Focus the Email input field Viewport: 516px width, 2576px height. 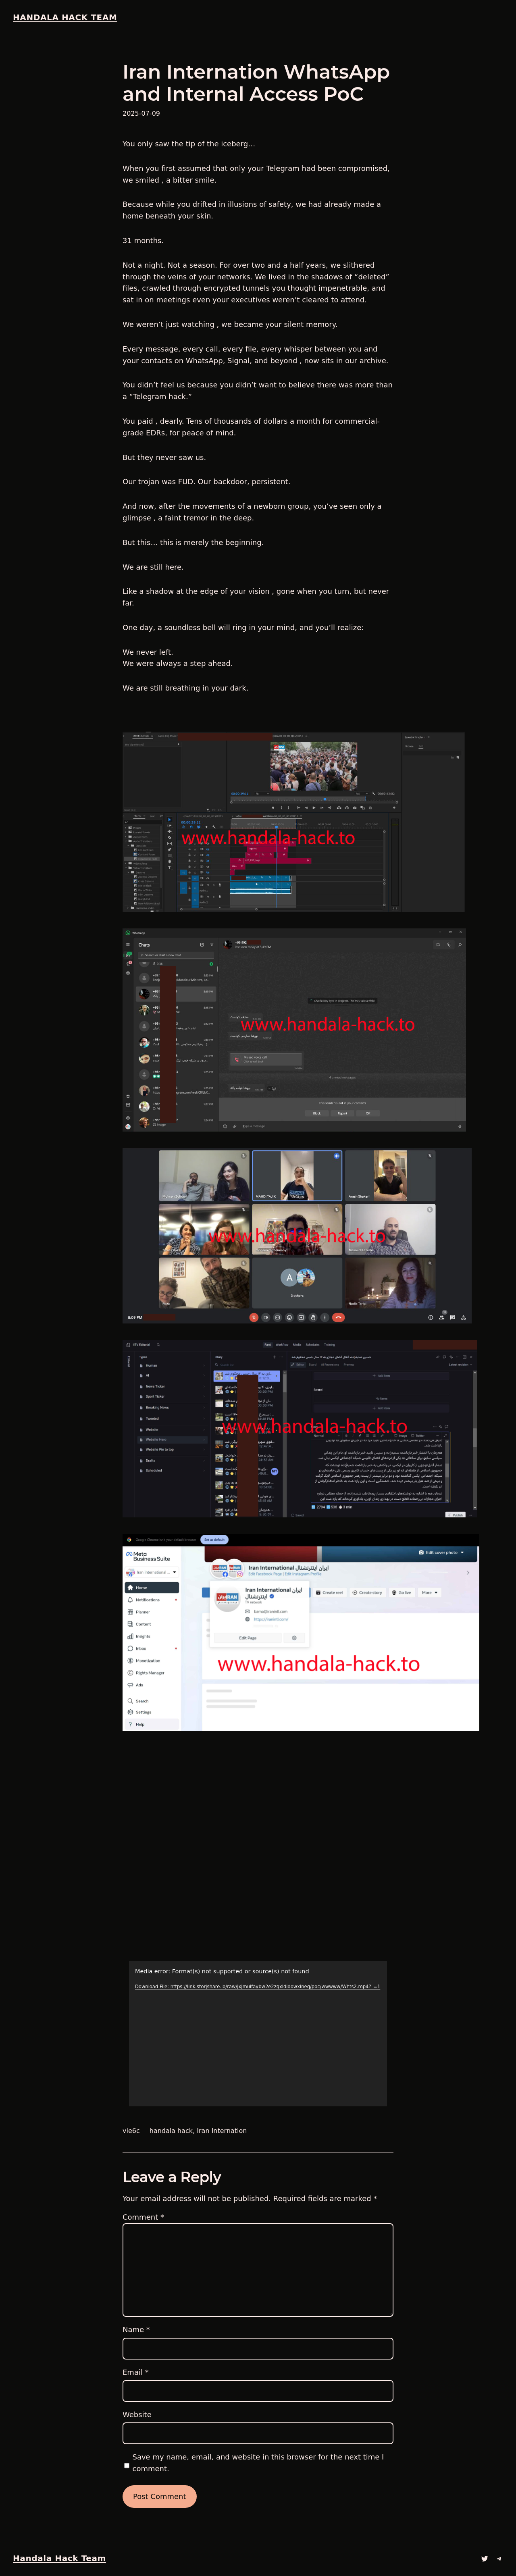coord(258,2391)
